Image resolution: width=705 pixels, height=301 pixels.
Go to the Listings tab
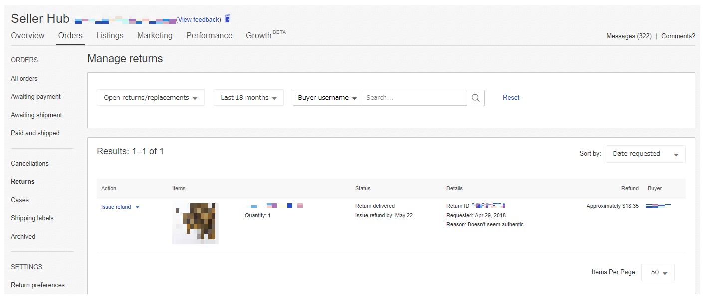tap(110, 35)
